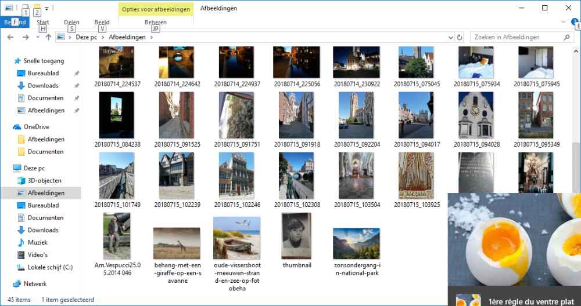Open the Bestand menu
The width and height of the screenshot is (581, 306).
pos(14,22)
